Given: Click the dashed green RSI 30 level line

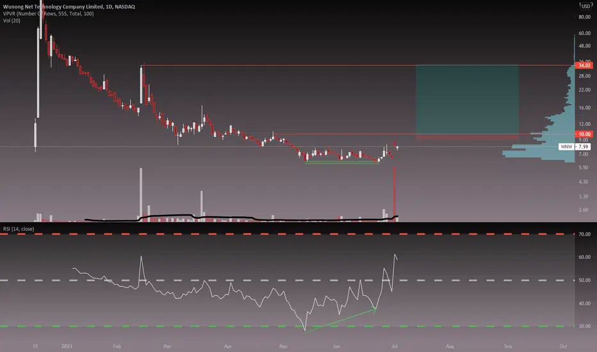Looking at the screenshot, I should tap(287, 326).
